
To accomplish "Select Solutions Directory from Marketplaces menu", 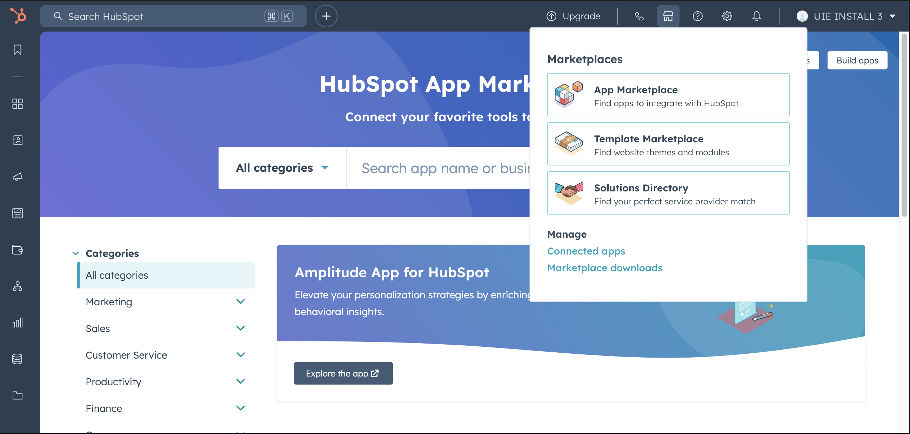I will 668,193.
